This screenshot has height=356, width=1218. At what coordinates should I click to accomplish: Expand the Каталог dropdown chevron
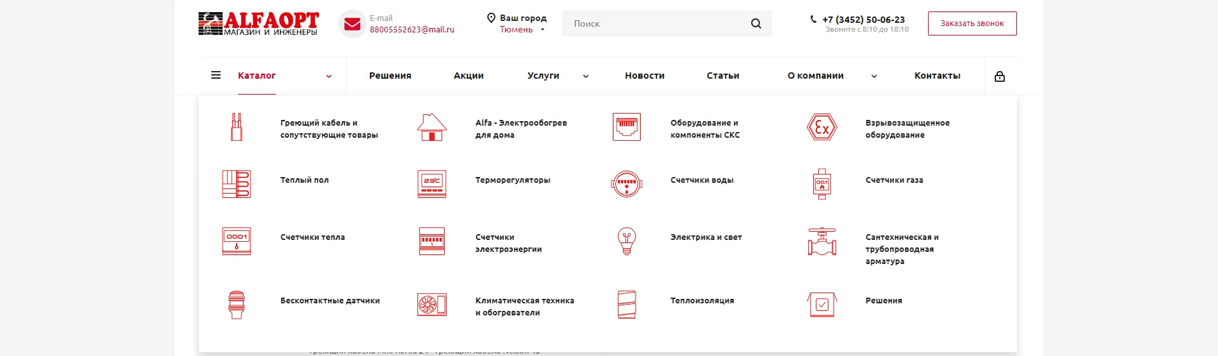click(329, 76)
